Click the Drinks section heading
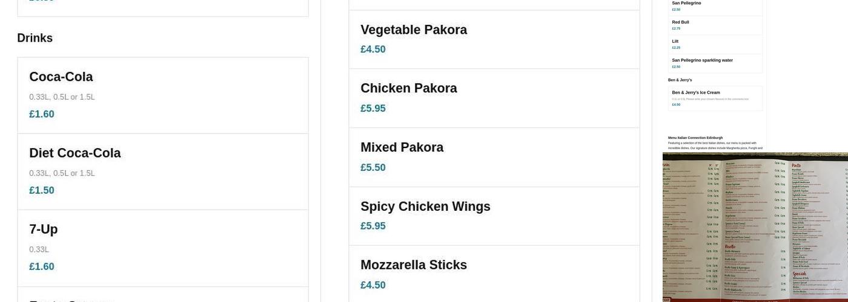 [x=35, y=38]
